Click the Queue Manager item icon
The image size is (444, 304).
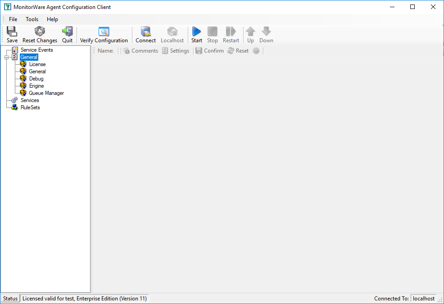click(23, 93)
